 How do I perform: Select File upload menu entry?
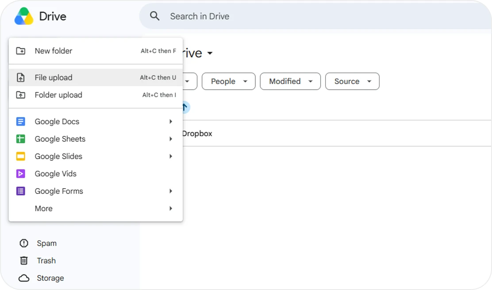96,77
